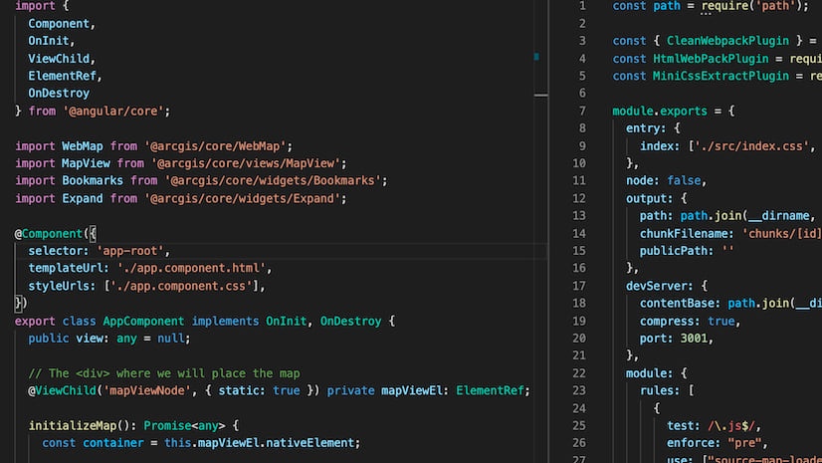Click the comment about placing the map
The height and width of the screenshot is (463, 822).
tap(164, 373)
